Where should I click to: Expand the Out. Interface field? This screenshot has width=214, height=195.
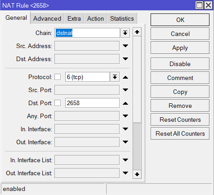(x=125, y=142)
